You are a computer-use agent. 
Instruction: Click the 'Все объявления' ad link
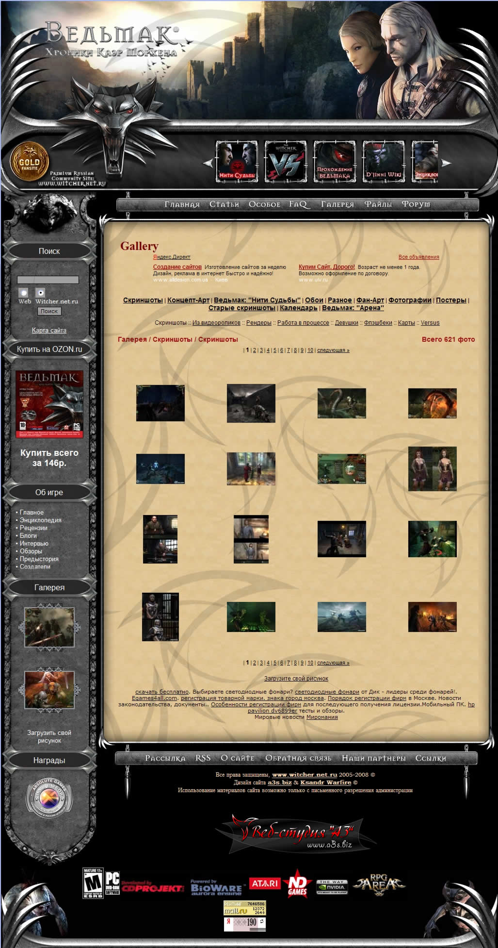click(x=419, y=257)
